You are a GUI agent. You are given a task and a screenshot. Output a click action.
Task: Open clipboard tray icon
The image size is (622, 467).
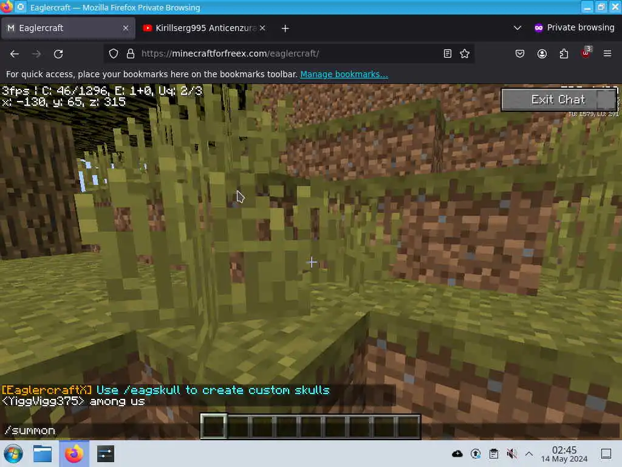(x=494, y=454)
